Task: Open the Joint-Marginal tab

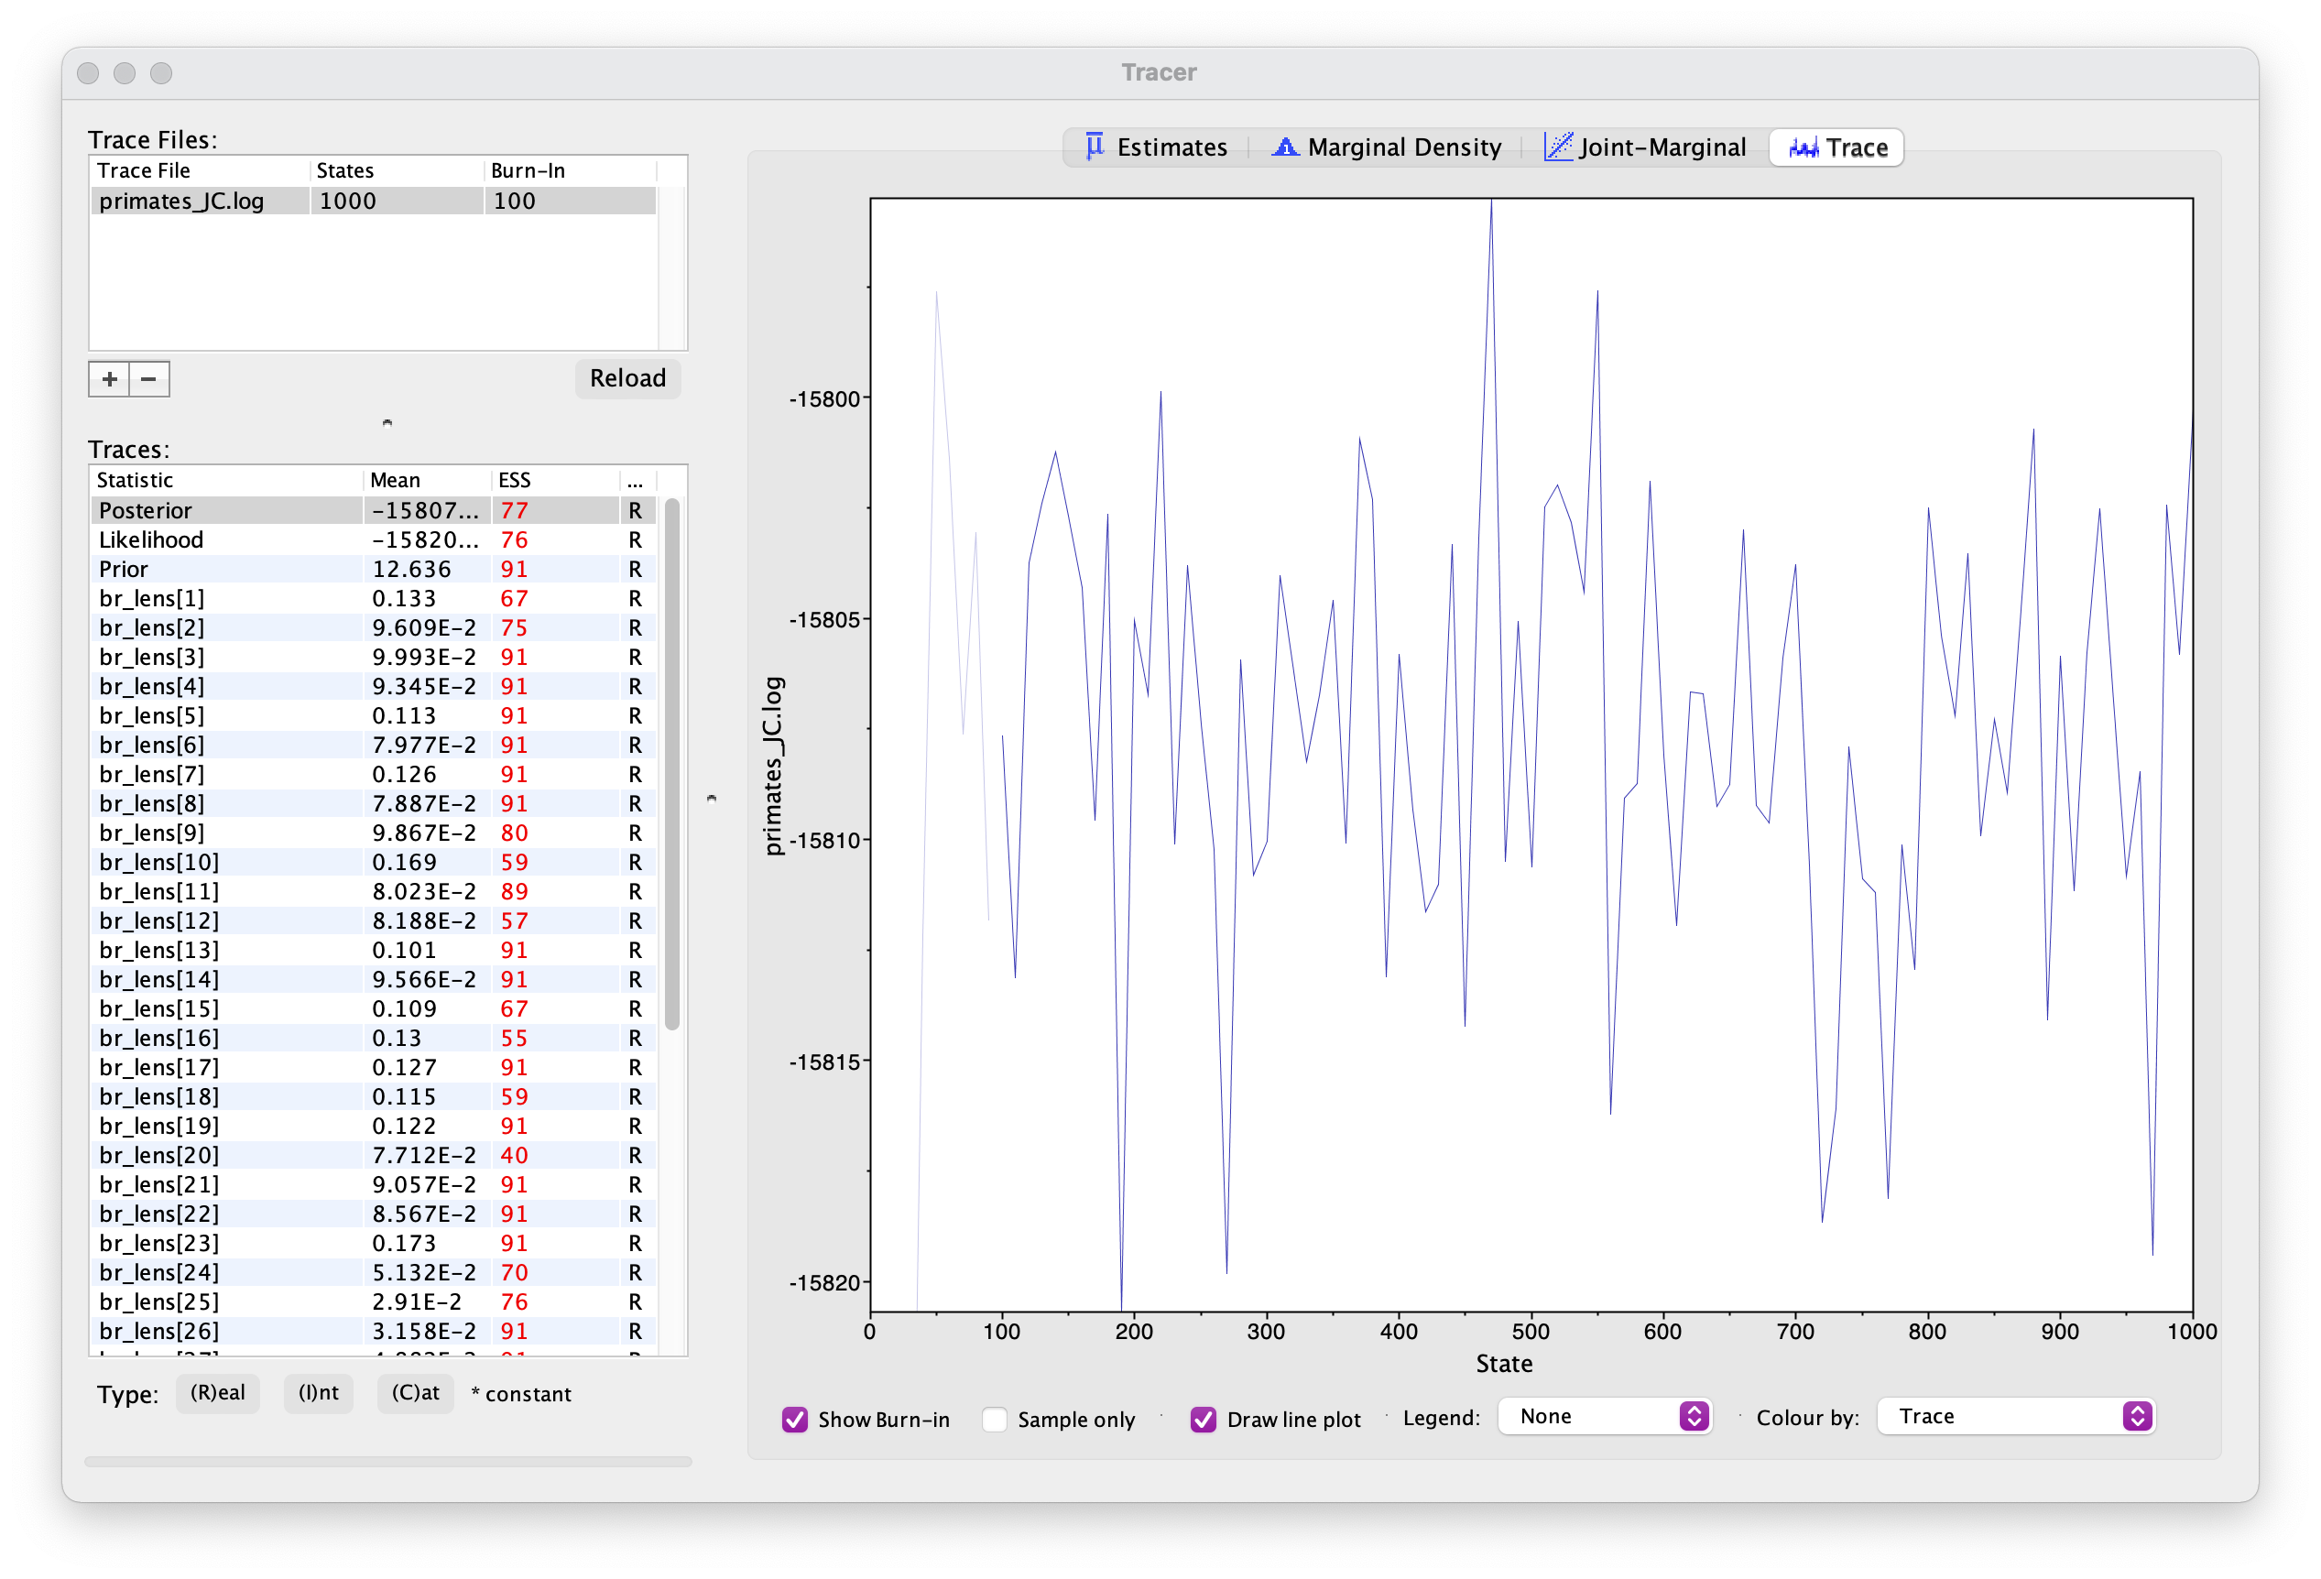Action: tap(1645, 147)
